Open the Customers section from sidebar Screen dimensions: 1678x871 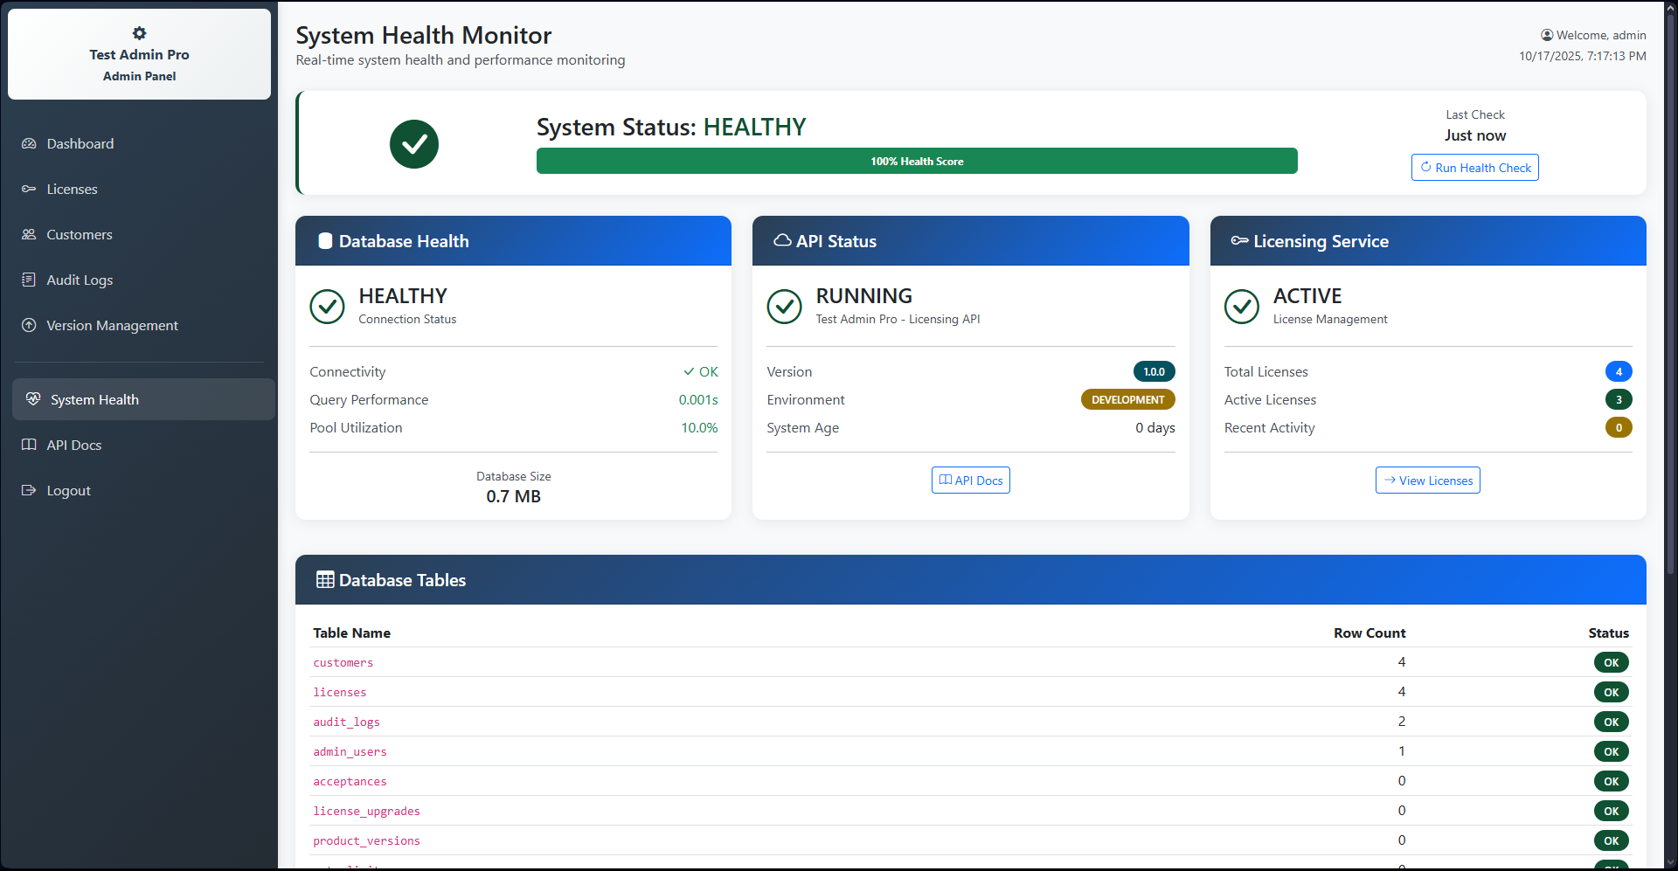coord(80,235)
